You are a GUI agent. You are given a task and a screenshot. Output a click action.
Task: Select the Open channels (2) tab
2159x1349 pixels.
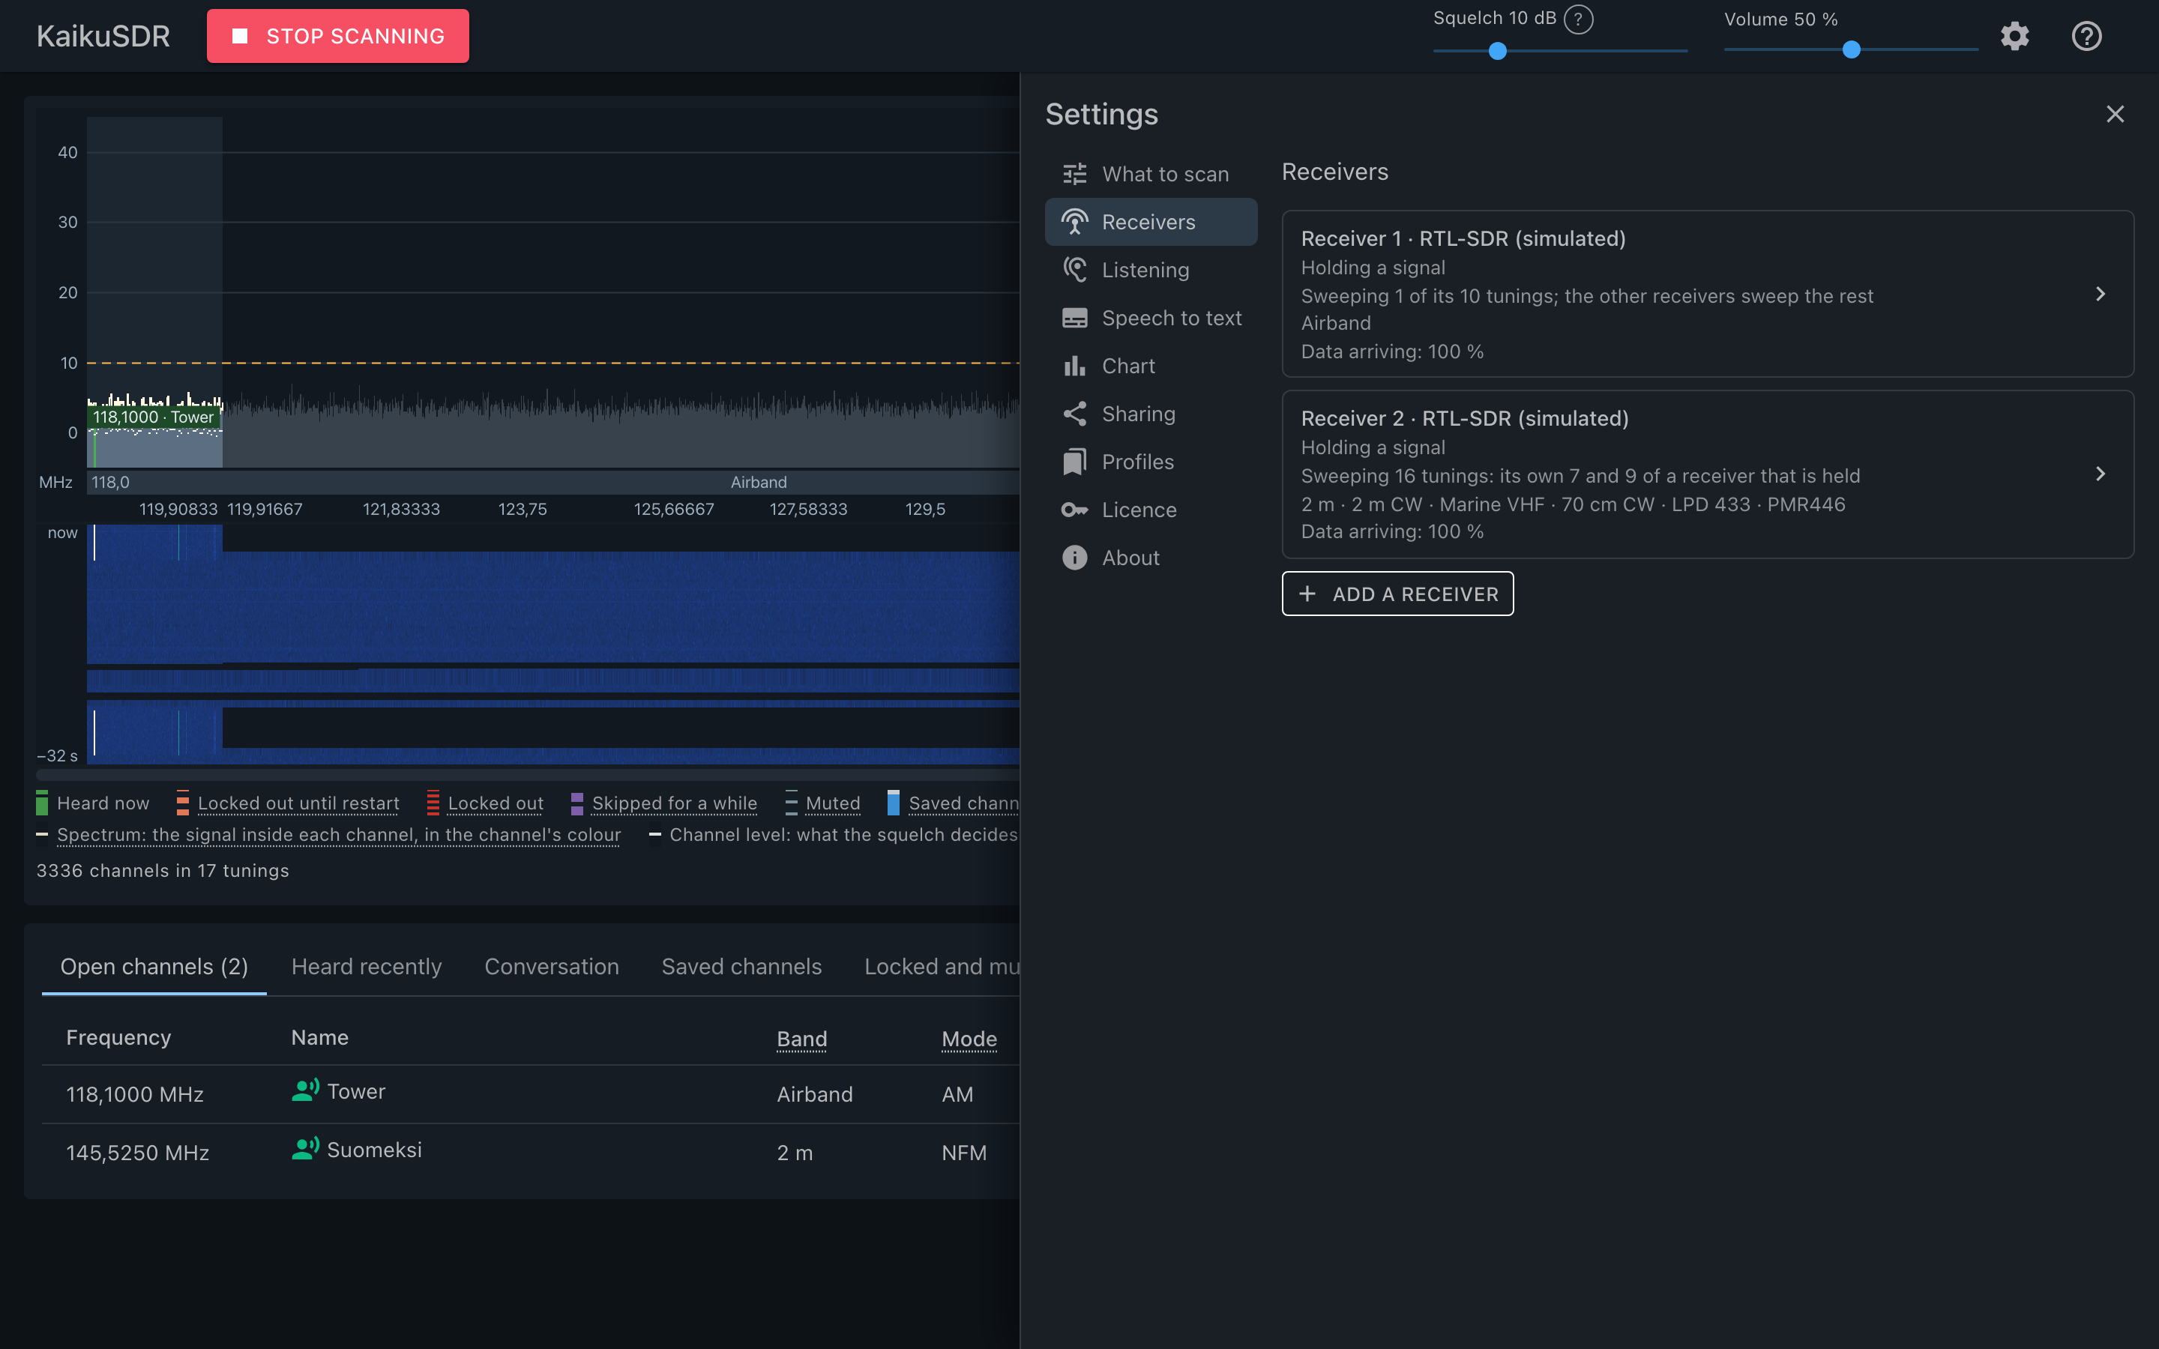coord(154,966)
